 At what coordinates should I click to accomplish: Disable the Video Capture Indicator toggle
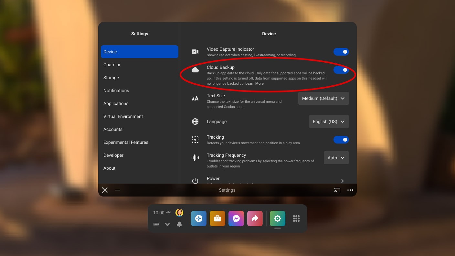pyautogui.click(x=341, y=52)
